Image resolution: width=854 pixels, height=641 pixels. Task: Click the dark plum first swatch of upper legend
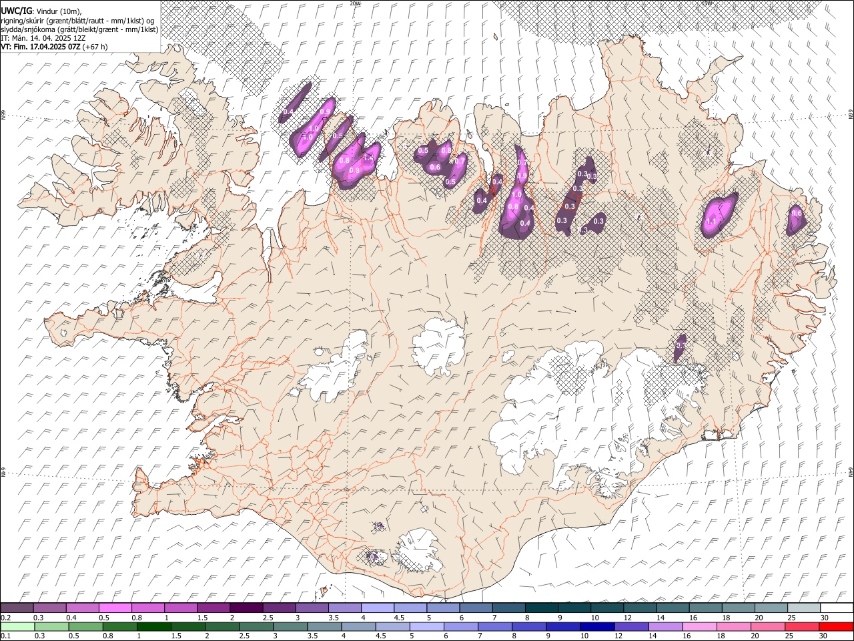click(17, 608)
